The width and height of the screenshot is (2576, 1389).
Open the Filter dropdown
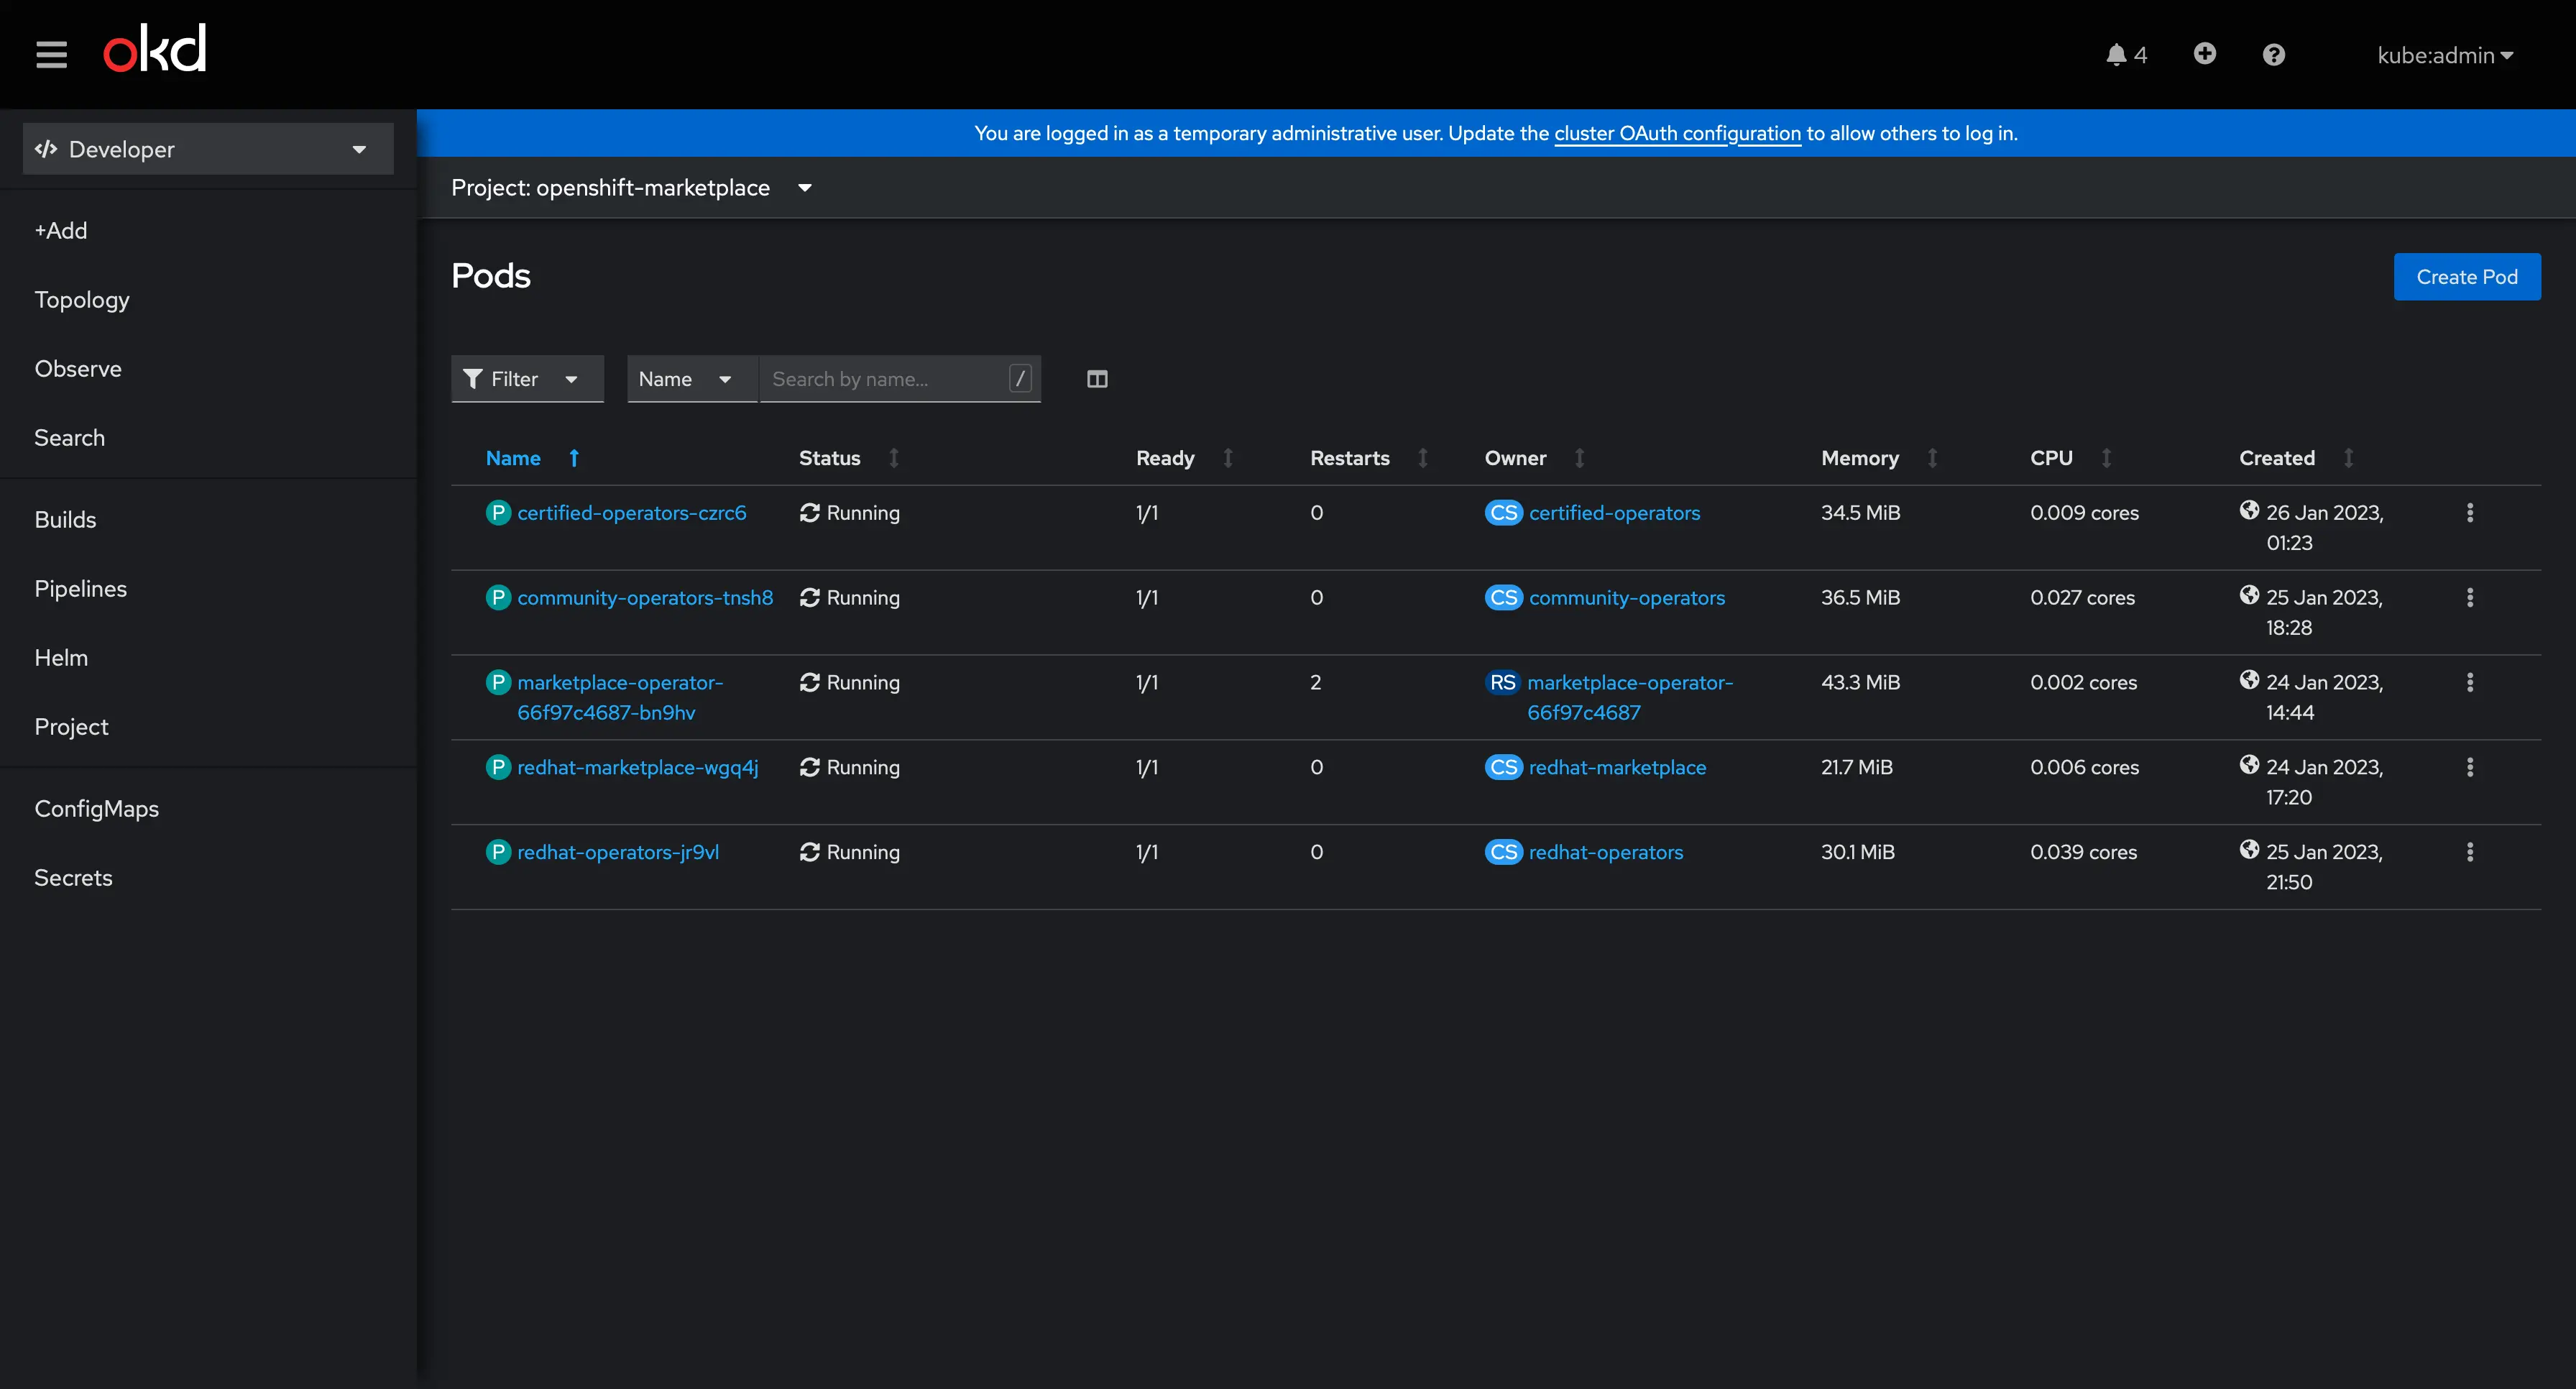coord(527,379)
